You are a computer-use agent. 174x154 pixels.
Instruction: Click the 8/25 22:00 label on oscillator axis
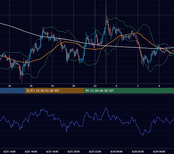coord(95,151)
